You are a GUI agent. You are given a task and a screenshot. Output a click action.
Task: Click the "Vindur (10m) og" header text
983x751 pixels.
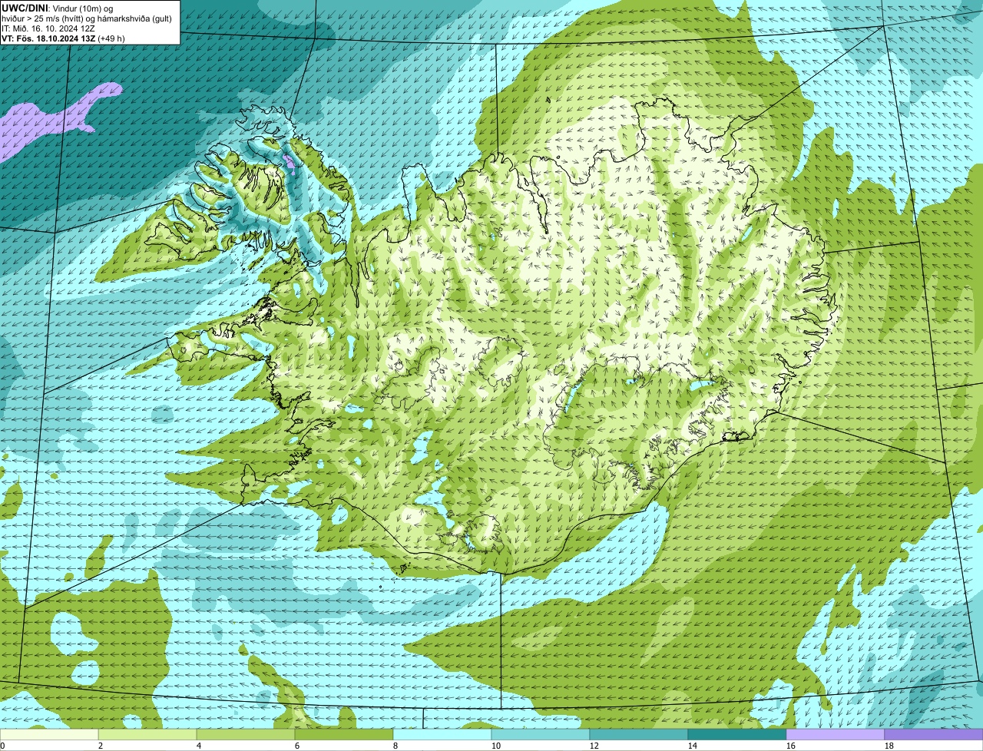click(82, 8)
